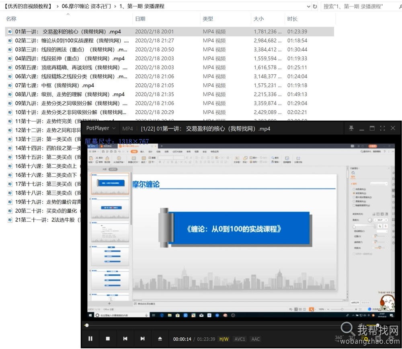Open the address bar dropdown arrow
402x349 pixels.
(x=308, y=6)
